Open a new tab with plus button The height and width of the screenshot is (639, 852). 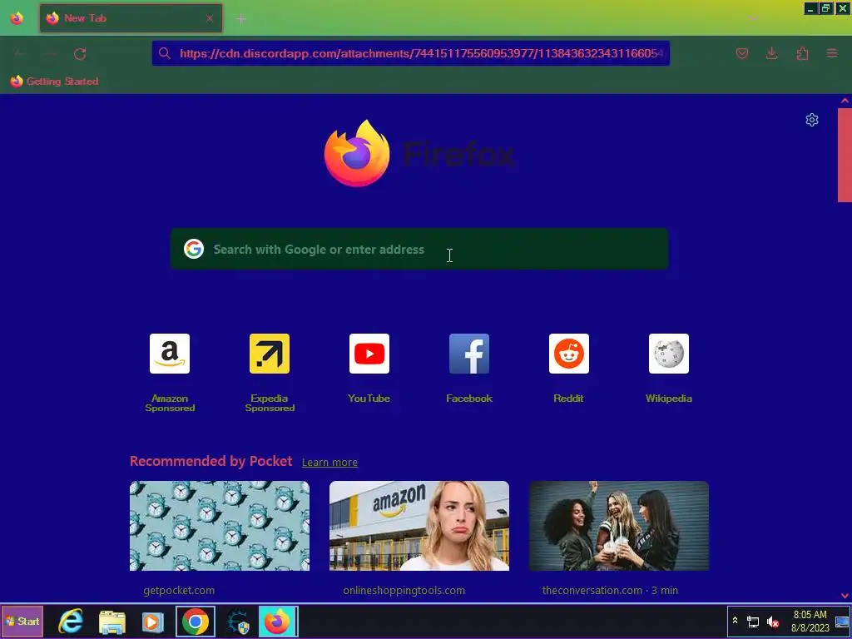pos(241,18)
